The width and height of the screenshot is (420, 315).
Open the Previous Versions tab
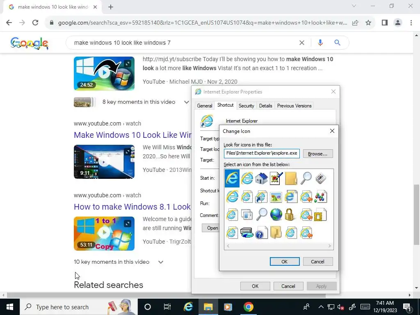point(294,105)
